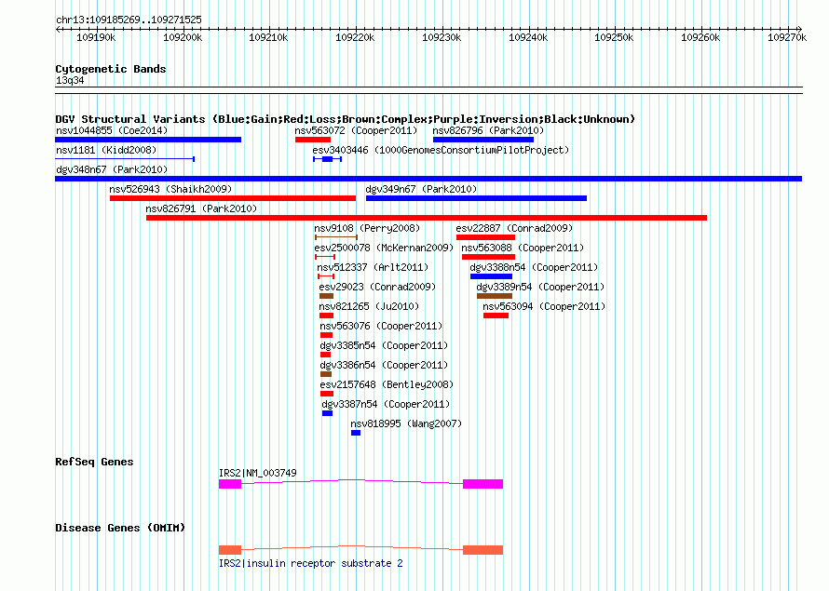Select the brown nsv9108 variant line
829x591 pixels.
(336, 237)
